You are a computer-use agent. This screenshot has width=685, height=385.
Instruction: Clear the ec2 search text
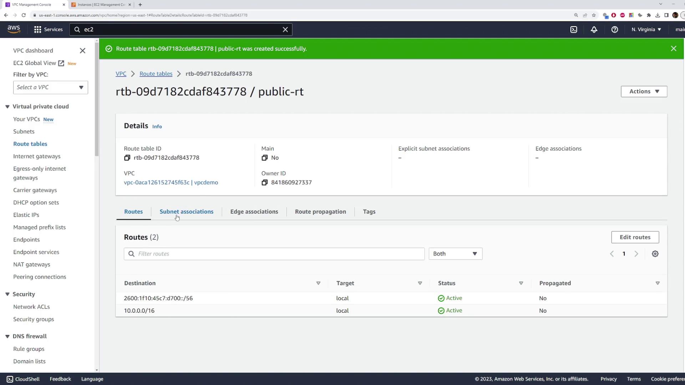click(285, 30)
